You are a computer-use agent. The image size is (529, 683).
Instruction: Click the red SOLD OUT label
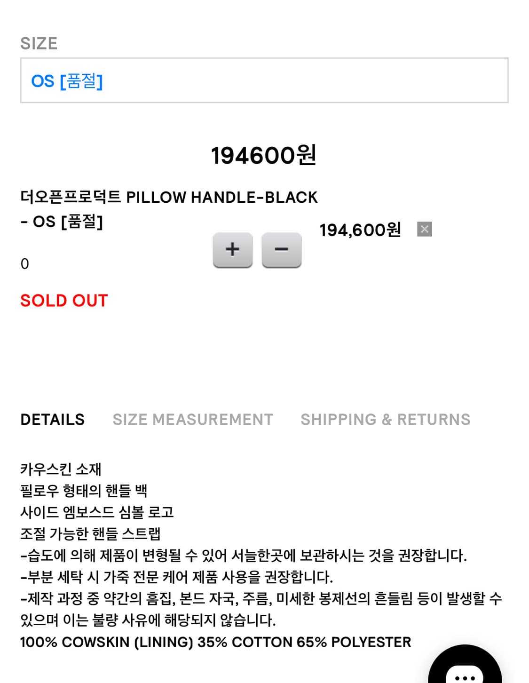coord(64,301)
